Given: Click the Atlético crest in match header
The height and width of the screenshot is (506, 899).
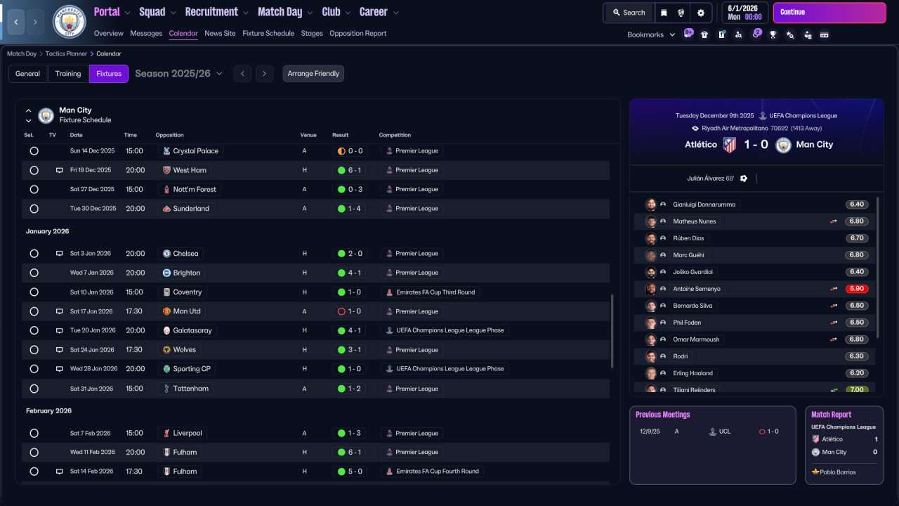Looking at the screenshot, I should [730, 145].
